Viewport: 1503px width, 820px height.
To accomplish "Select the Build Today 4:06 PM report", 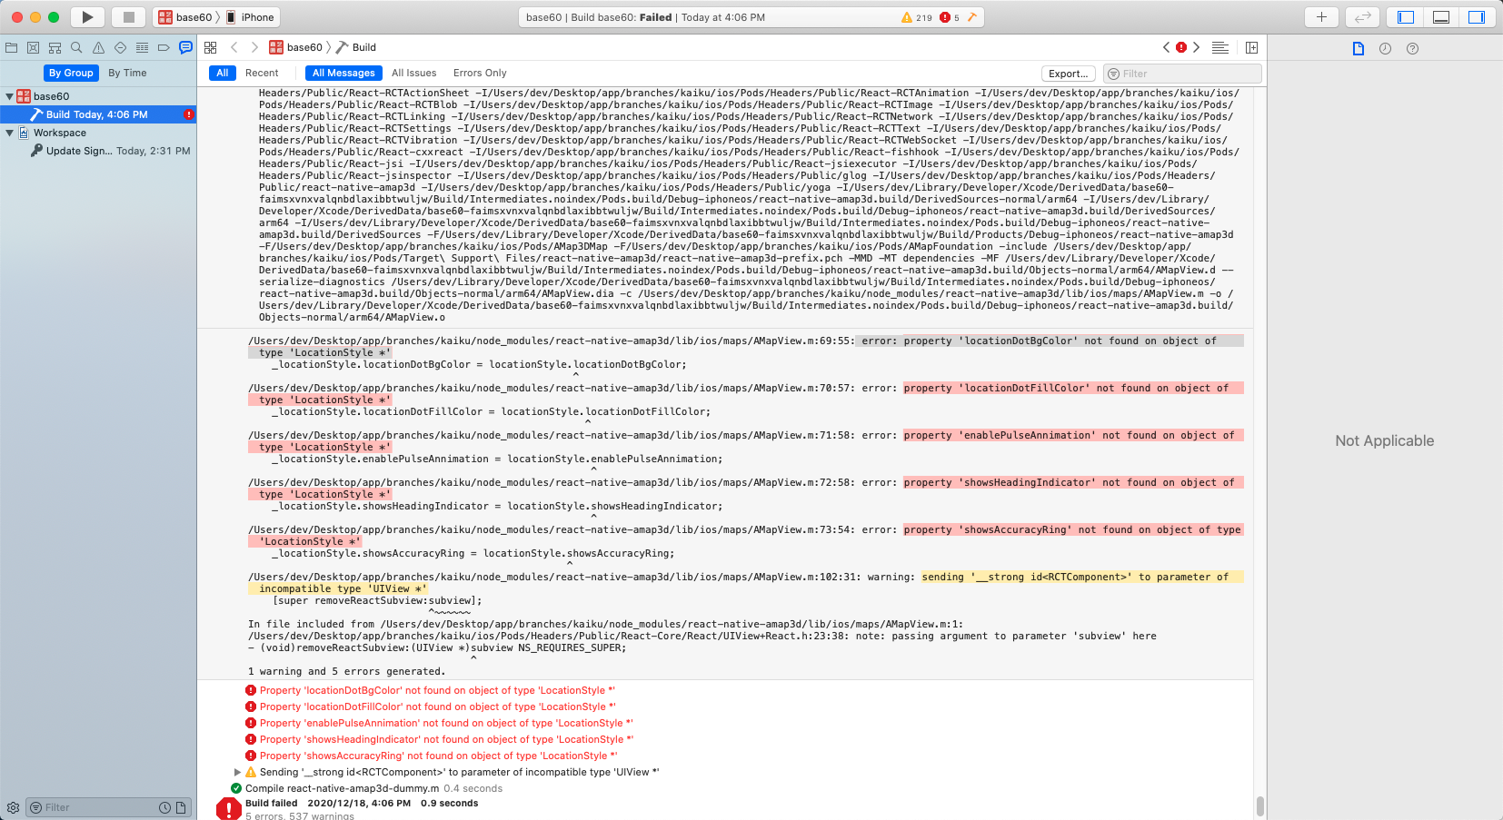I will point(98,114).
